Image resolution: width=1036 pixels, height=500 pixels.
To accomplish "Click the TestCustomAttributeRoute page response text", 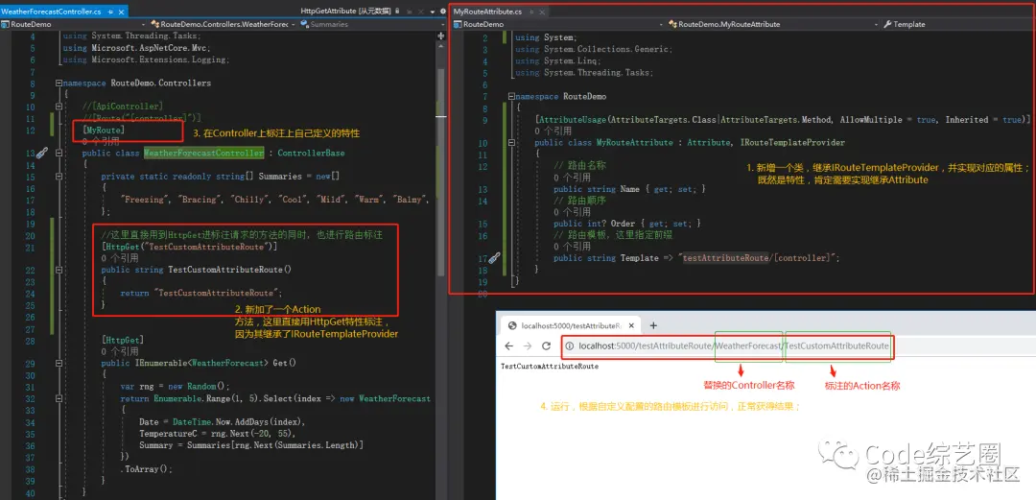I will click(x=550, y=366).
